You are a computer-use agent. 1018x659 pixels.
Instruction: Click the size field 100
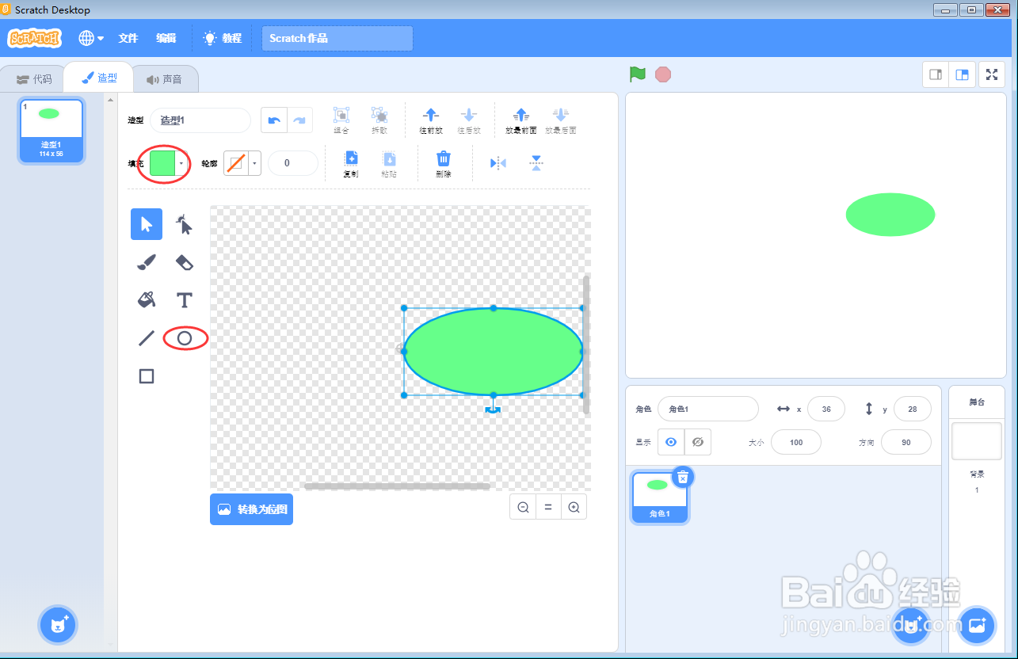click(x=796, y=442)
